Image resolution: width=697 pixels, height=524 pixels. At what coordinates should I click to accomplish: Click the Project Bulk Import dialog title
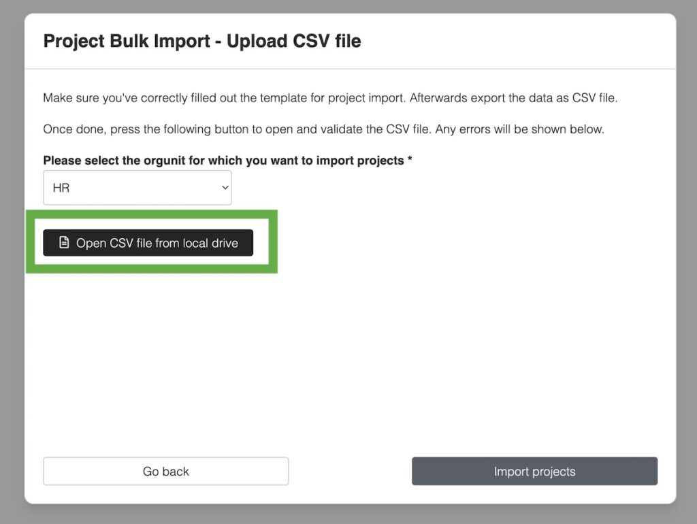click(x=201, y=42)
